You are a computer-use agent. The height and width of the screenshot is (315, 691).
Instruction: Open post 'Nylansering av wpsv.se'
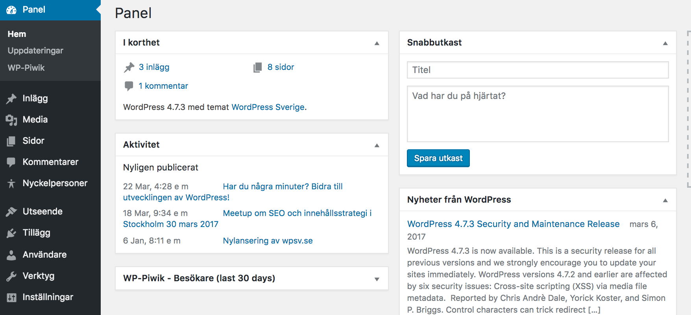268,241
